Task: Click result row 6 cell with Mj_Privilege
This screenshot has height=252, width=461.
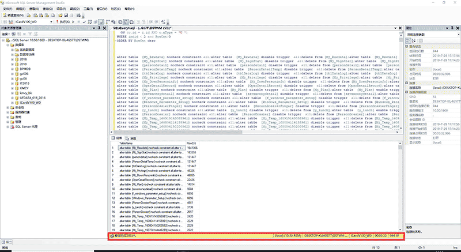Action: (x=152, y=171)
